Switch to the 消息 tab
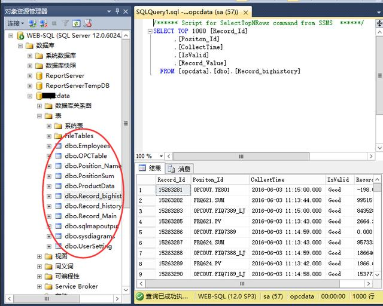This screenshot has height=306, width=383. [x=180, y=169]
